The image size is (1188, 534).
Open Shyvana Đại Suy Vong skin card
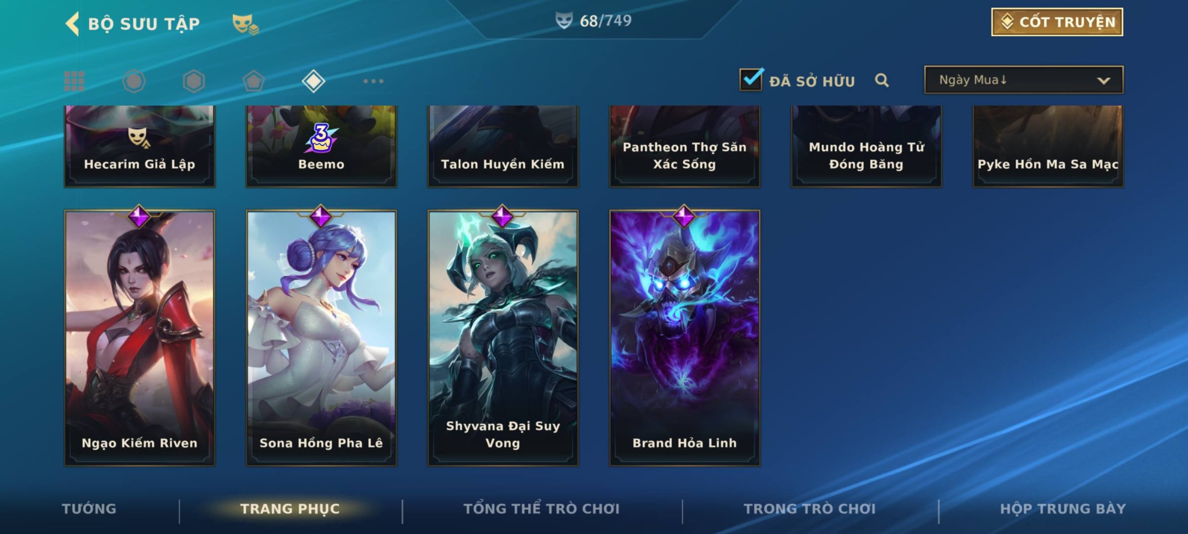[x=503, y=338]
